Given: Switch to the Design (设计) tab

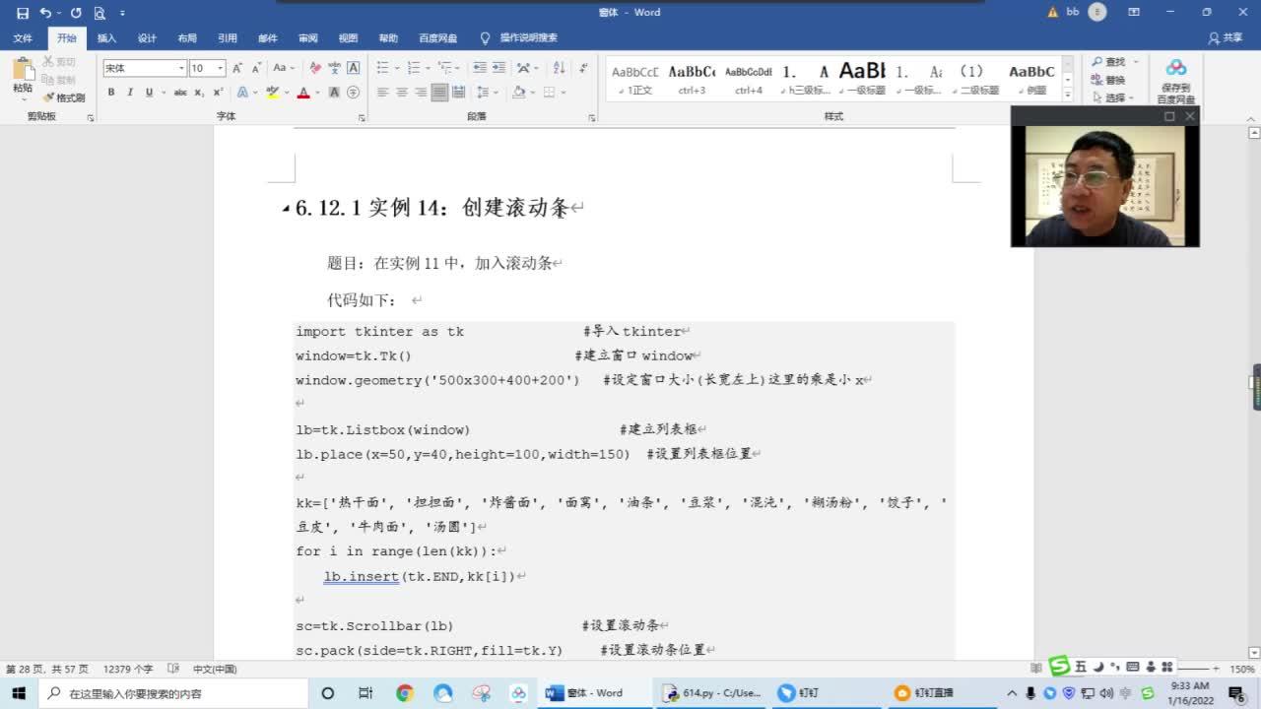Looking at the screenshot, I should [147, 38].
